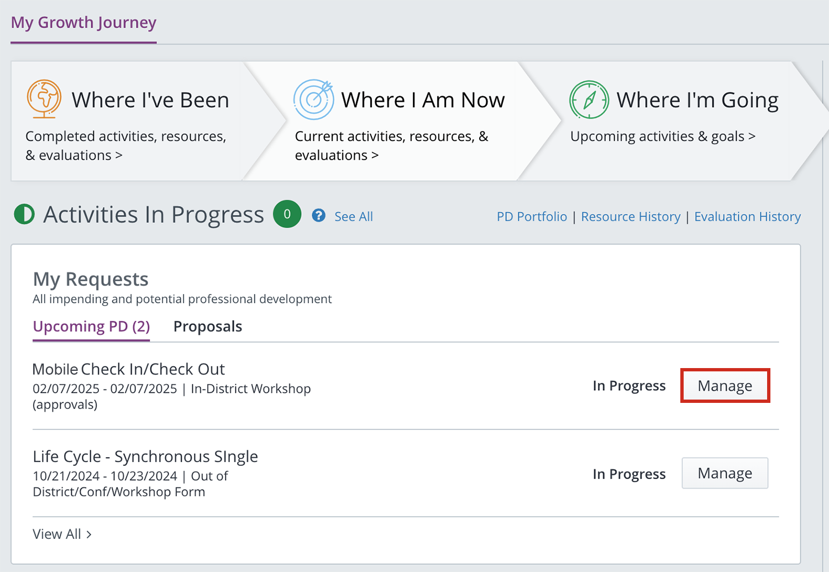Click In Progress status for Mobile Check In

click(x=629, y=386)
